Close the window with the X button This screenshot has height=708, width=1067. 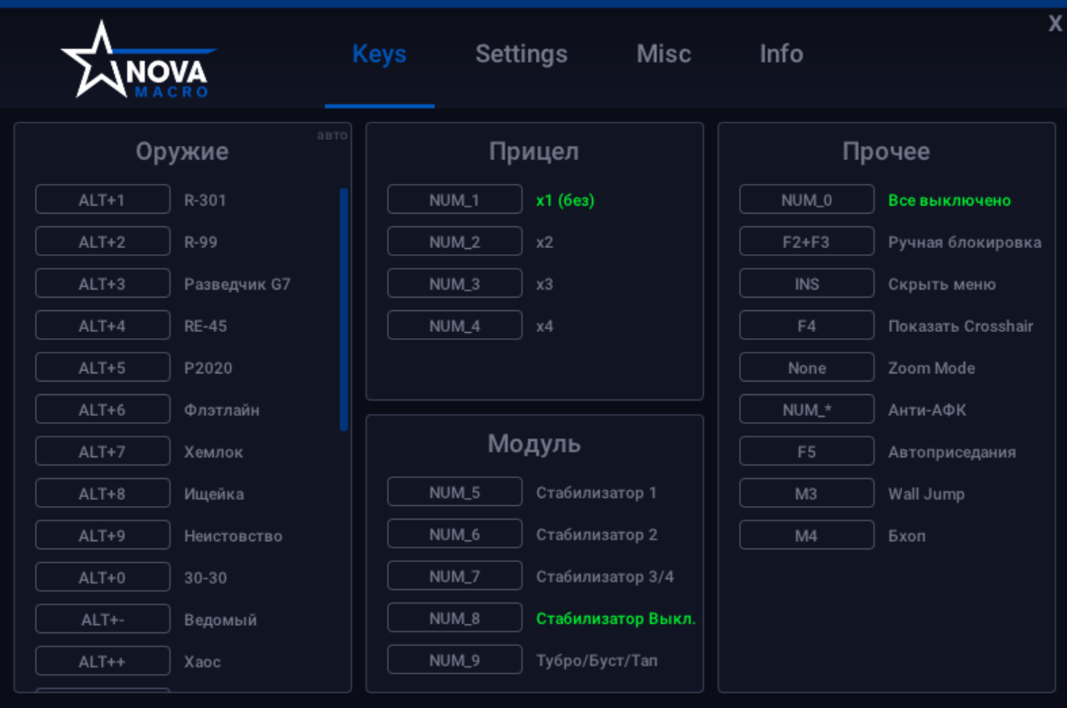point(1054,24)
